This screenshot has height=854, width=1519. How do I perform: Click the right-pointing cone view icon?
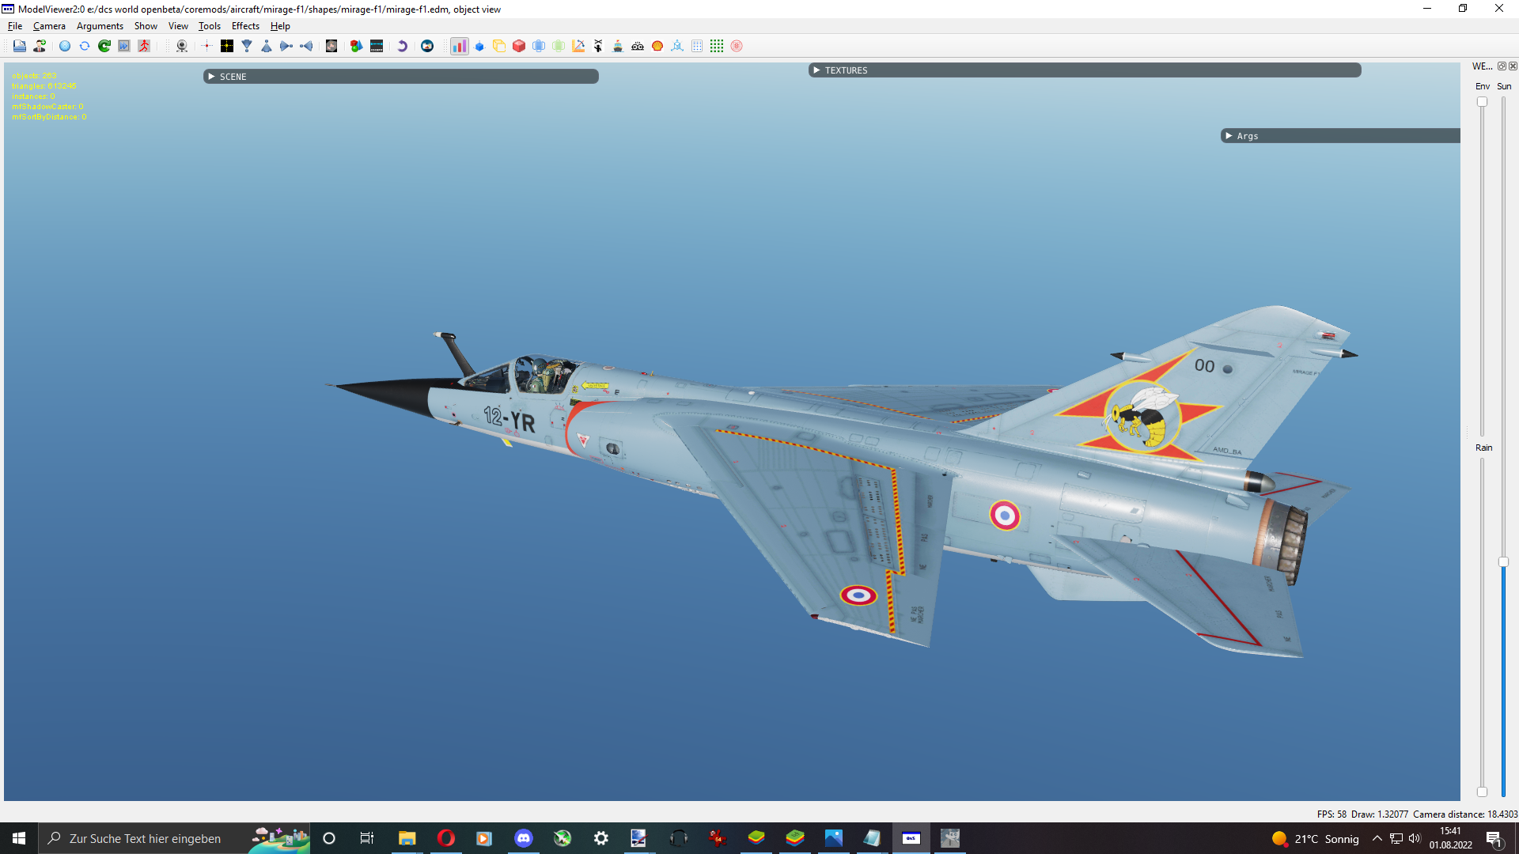286,46
